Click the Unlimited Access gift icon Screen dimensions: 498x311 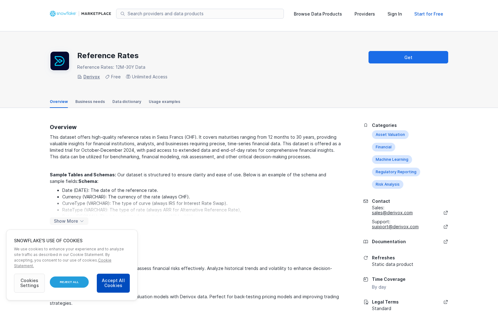coord(128,77)
